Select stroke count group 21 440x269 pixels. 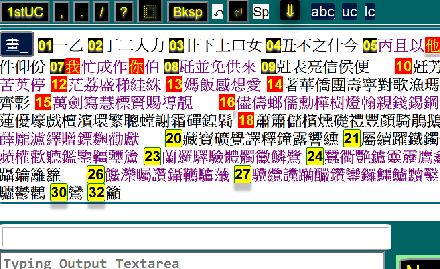pyautogui.click(x=352, y=138)
